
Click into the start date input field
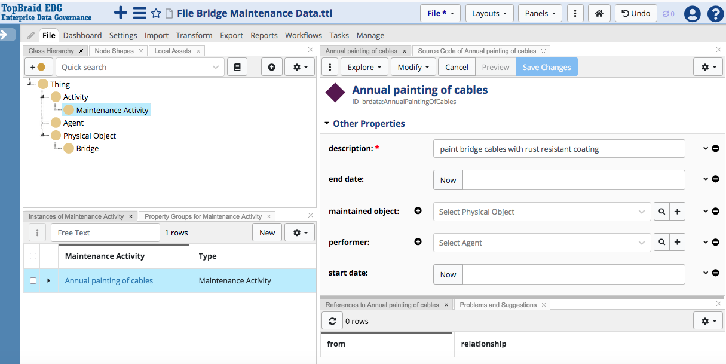pyautogui.click(x=573, y=274)
